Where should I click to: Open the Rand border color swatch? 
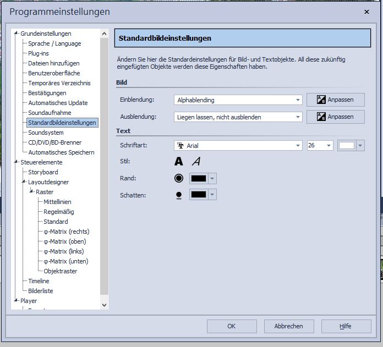pos(199,178)
